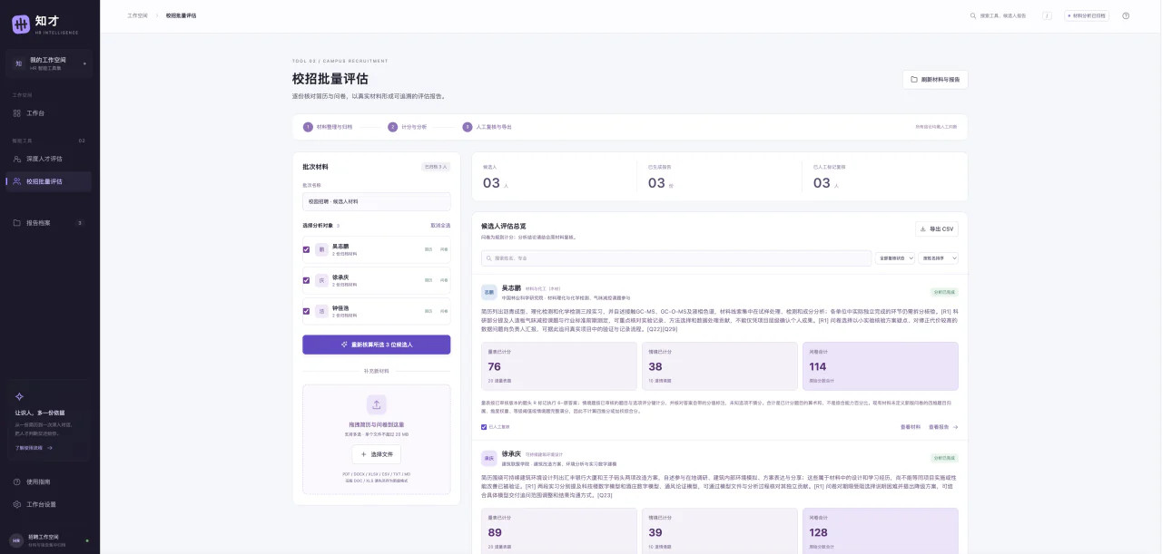Click the top bar search magnifier icon
This screenshot has width=1162, height=554.
tap(975, 15)
